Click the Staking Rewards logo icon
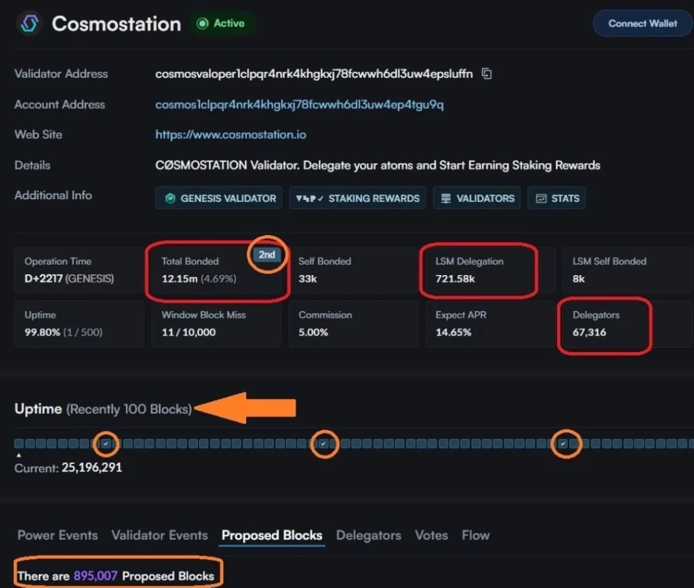694x588 pixels. (x=309, y=198)
